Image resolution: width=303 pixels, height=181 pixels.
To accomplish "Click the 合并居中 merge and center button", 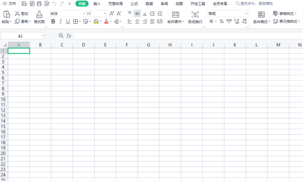I will [x=175, y=17].
